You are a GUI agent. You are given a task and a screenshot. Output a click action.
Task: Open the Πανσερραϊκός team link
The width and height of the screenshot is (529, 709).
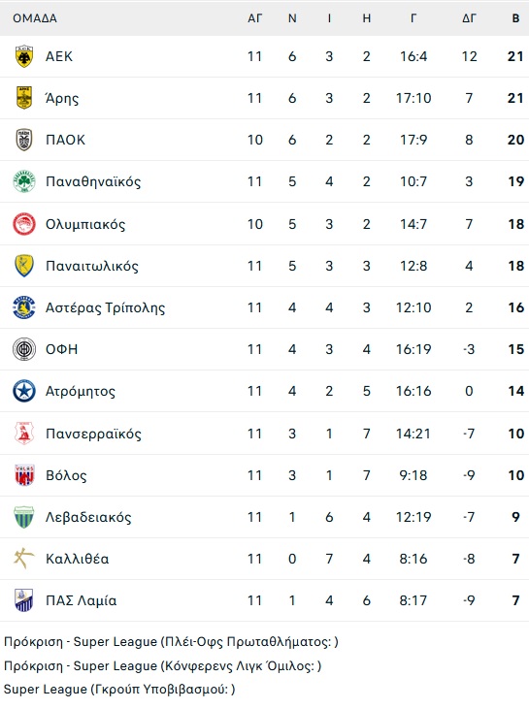pyautogui.click(x=93, y=434)
